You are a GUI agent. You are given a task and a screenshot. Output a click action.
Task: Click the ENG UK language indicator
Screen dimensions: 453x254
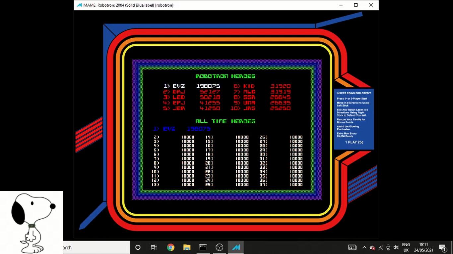click(406, 247)
